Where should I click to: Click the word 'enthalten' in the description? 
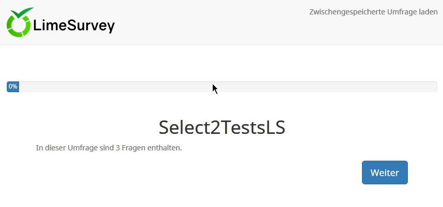(165, 148)
